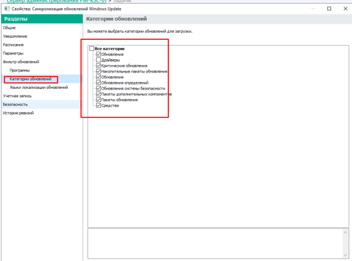352x261 pixels.
Task: Open the Фильтр обновлений section
Action: point(42,62)
